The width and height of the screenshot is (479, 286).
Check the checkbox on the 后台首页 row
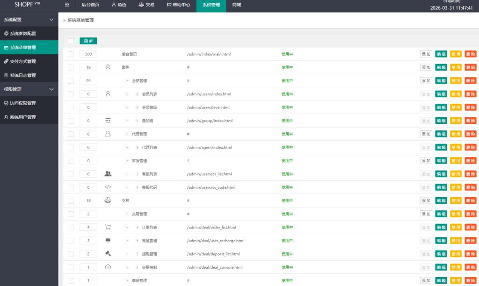click(71, 54)
